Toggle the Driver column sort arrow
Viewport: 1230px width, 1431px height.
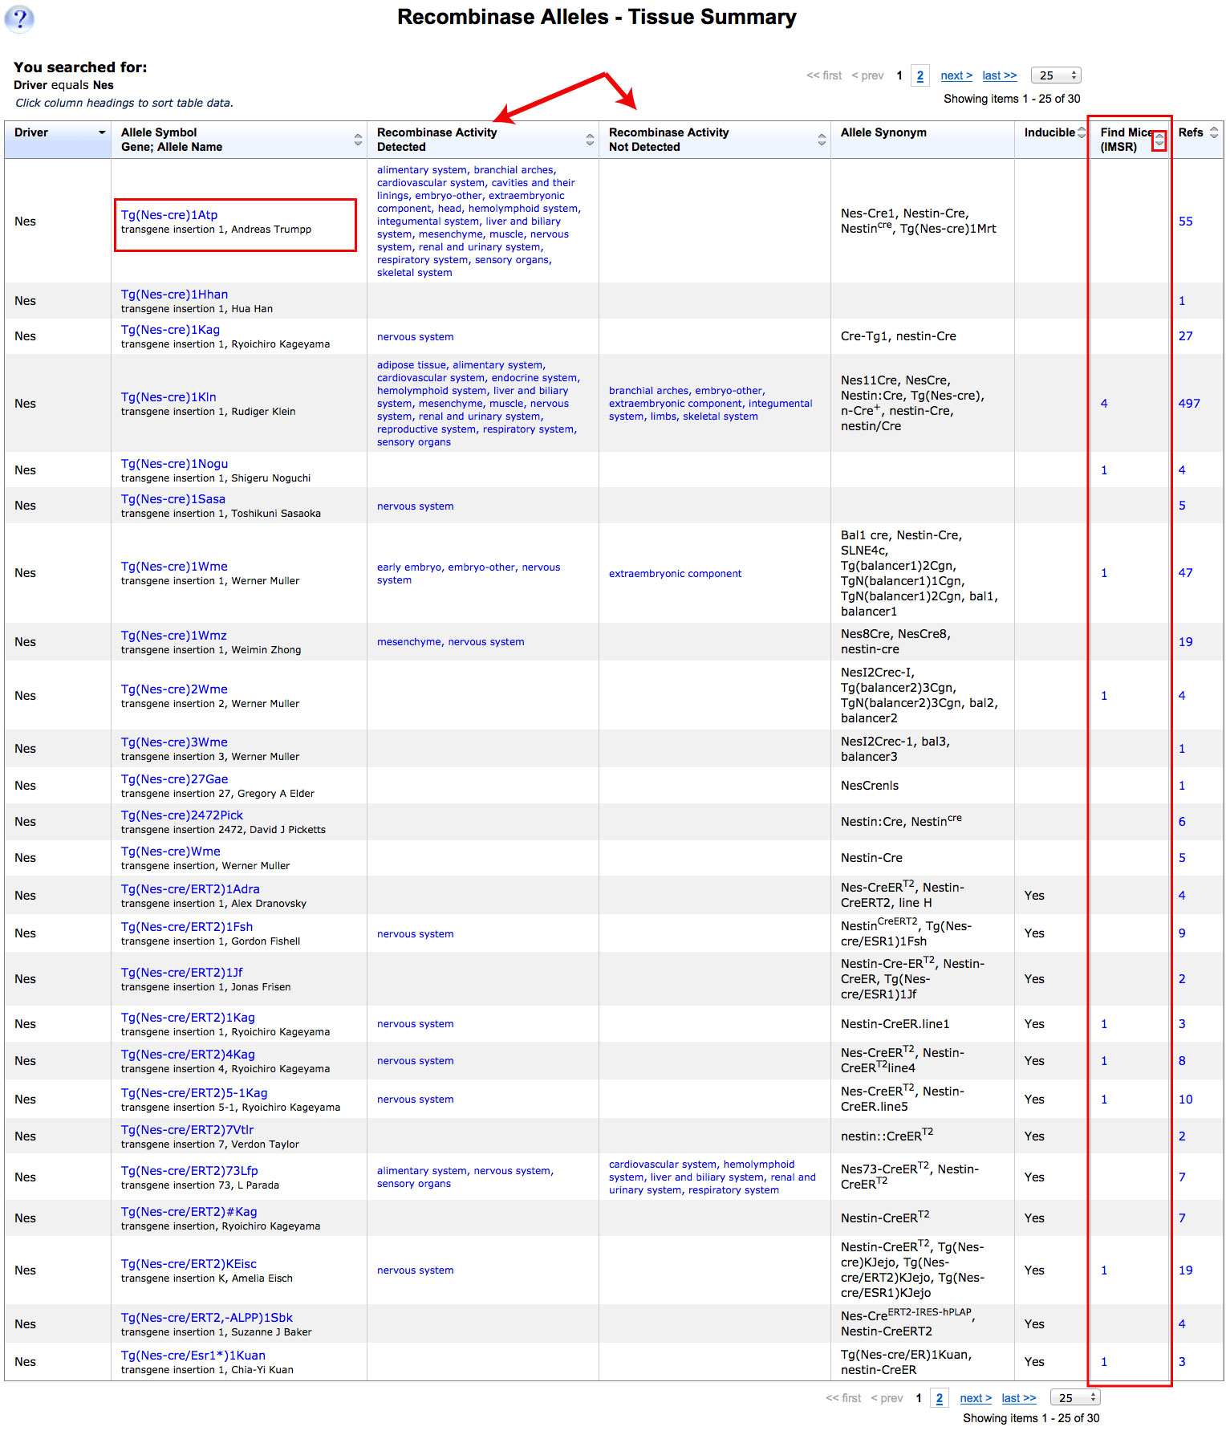102,132
